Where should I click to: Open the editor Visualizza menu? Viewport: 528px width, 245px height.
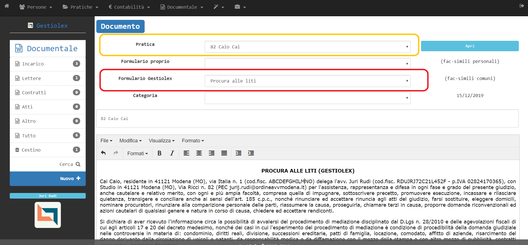point(162,141)
